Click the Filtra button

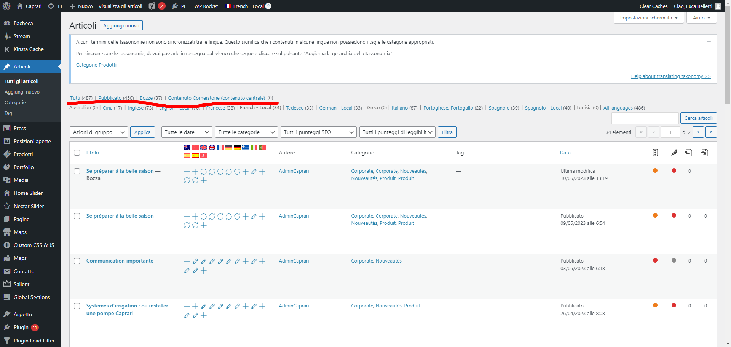tap(447, 132)
